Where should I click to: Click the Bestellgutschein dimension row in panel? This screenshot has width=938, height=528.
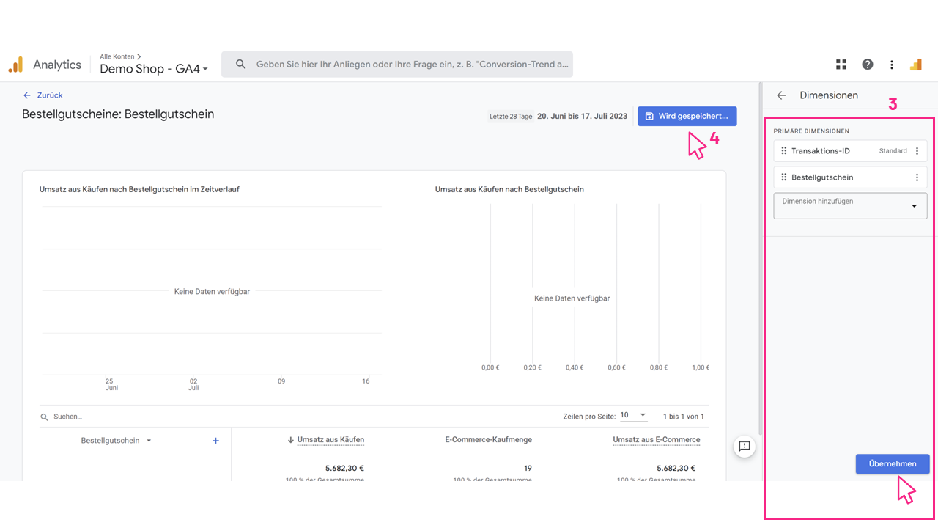coord(851,177)
